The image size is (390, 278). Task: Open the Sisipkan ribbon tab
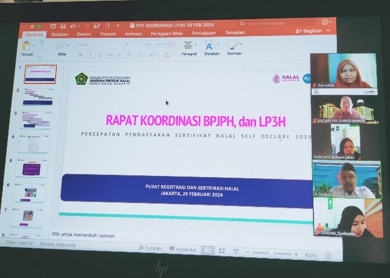[60, 34]
